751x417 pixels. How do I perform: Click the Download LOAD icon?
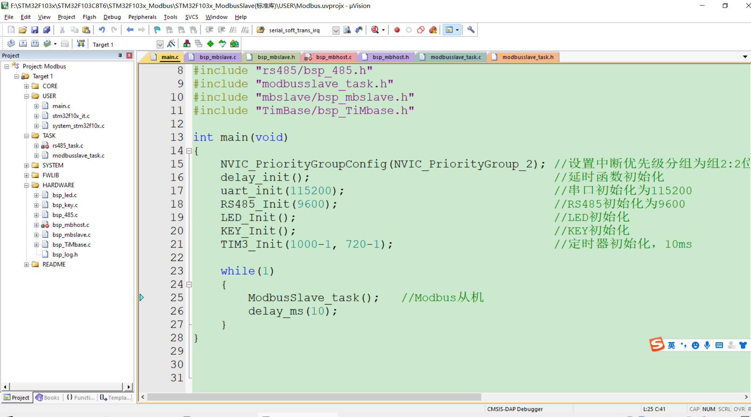81,44
